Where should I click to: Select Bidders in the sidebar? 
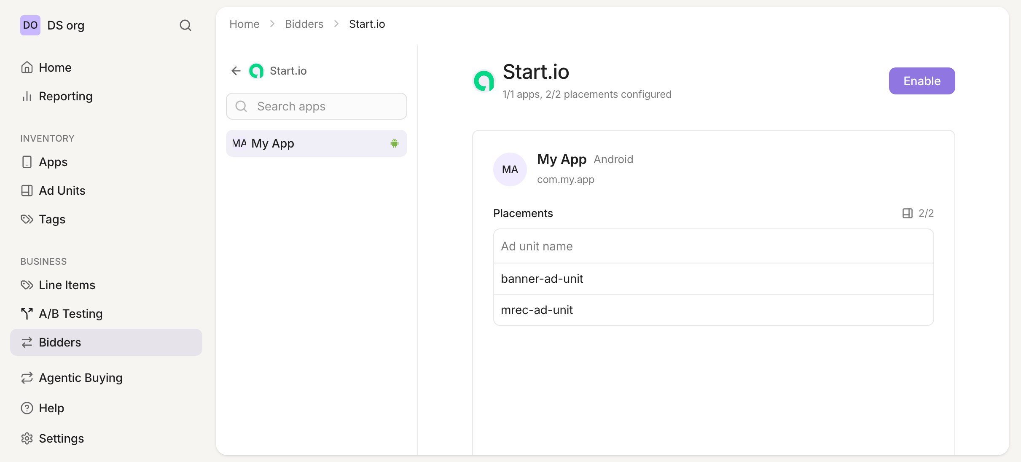pyautogui.click(x=106, y=342)
